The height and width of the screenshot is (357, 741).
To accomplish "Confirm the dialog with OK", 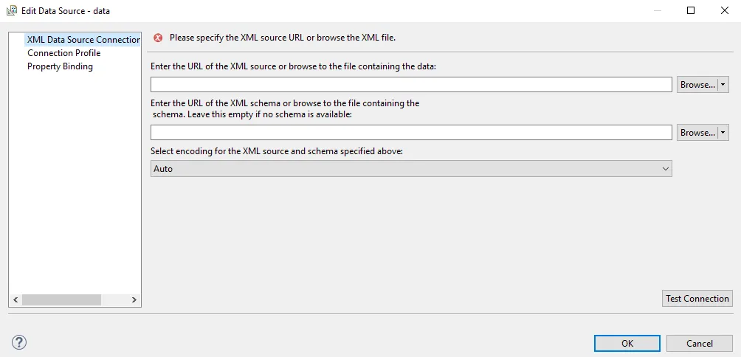I will tap(627, 343).
